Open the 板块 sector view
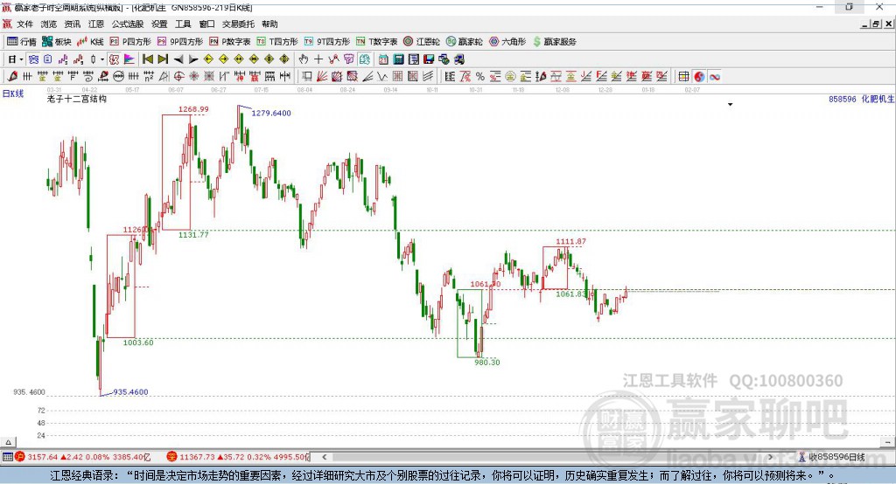 pyautogui.click(x=56, y=42)
